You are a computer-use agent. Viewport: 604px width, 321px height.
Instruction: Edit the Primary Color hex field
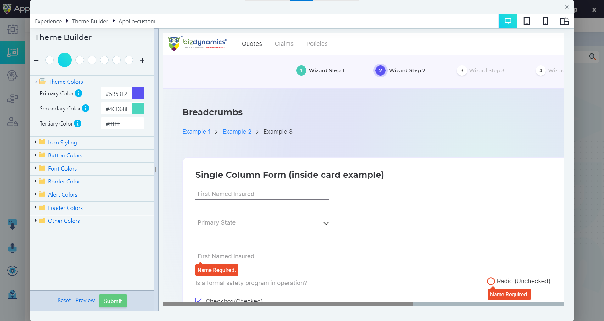pos(116,94)
